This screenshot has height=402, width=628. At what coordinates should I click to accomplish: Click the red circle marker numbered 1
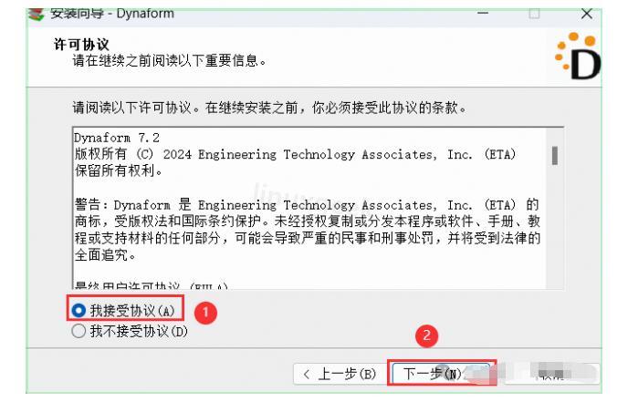tap(207, 313)
